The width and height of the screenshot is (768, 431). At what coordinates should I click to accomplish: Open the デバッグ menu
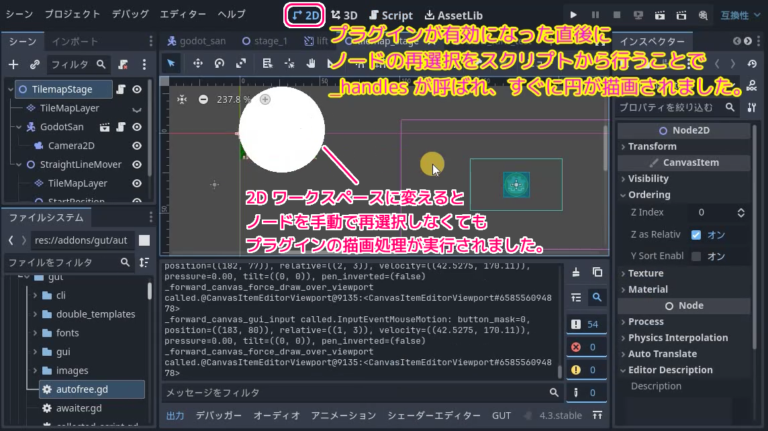(130, 14)
